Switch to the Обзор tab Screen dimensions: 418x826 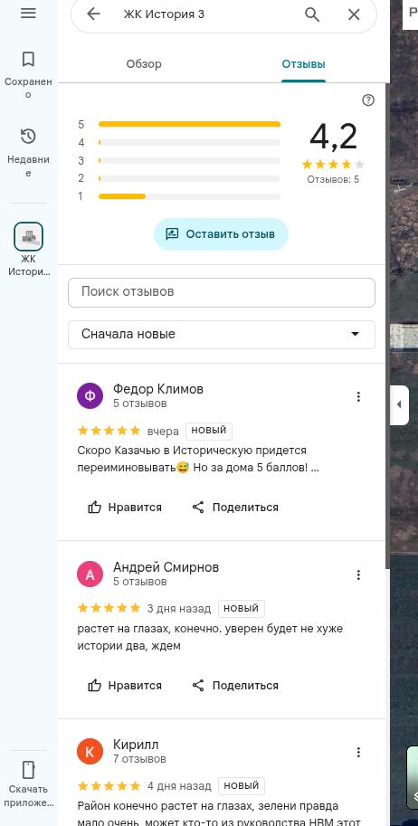click(x=144, y=64)
